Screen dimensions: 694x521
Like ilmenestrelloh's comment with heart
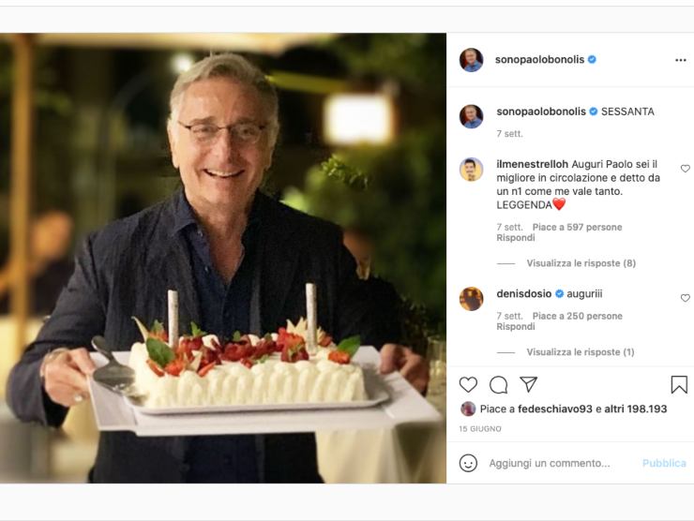pyautogui.click(x=685, y=169)
